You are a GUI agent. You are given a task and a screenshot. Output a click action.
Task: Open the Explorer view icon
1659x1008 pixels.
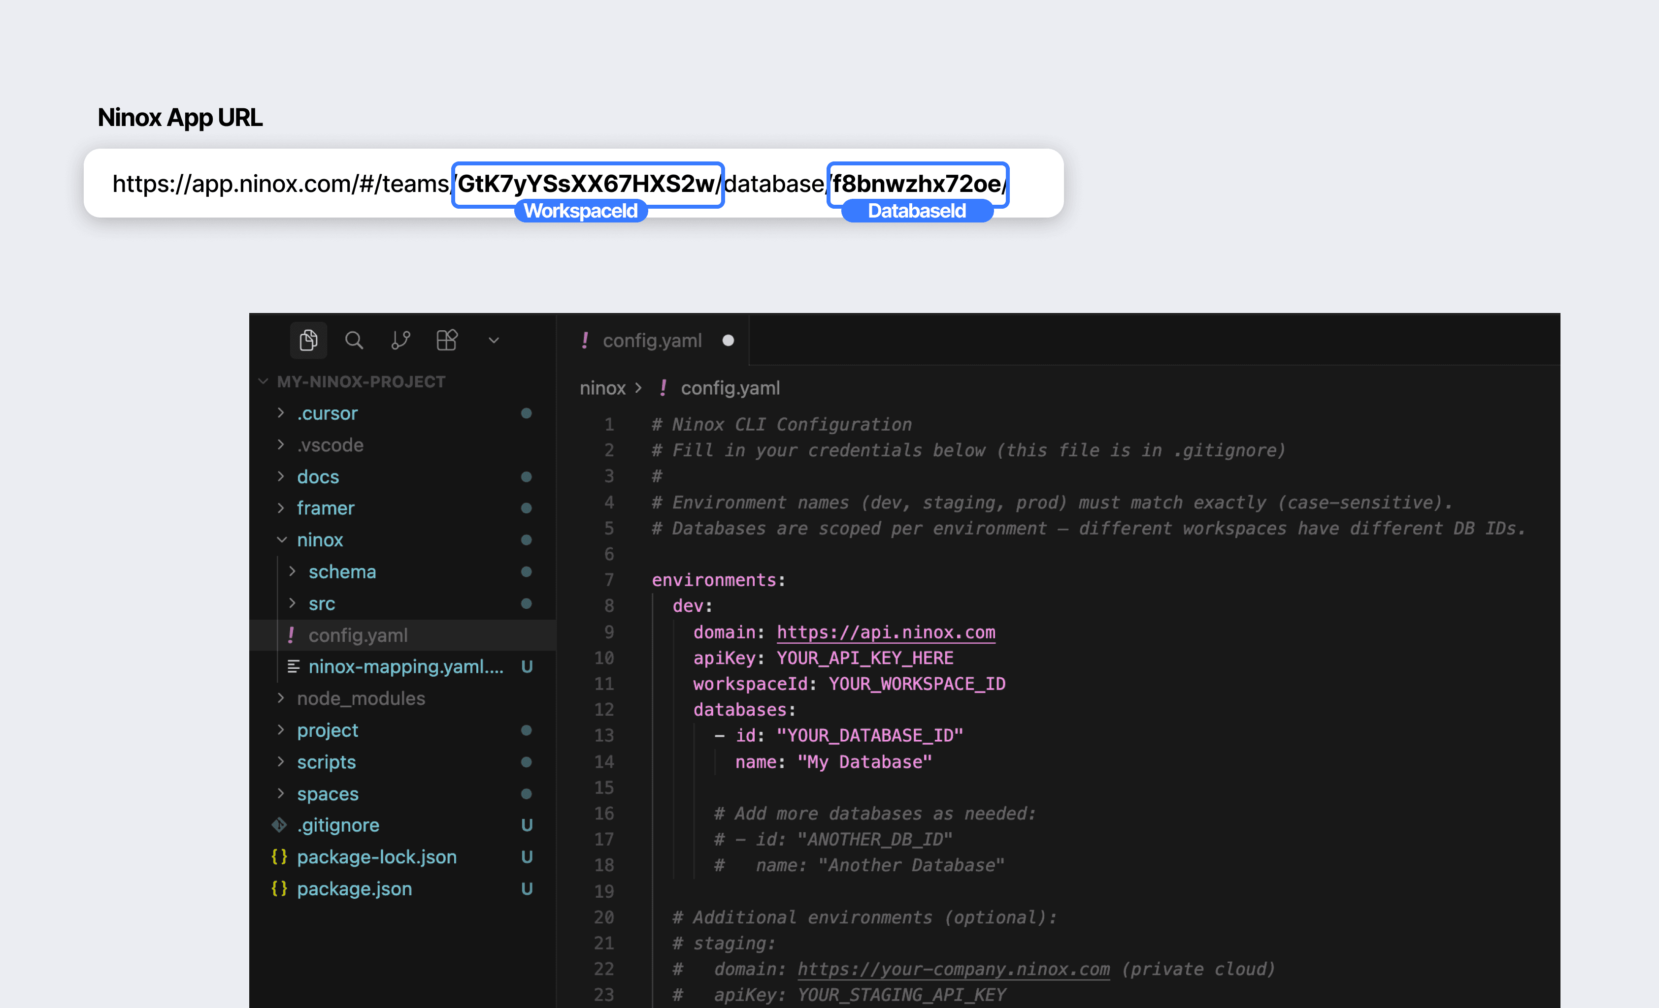tap(308, 341)
